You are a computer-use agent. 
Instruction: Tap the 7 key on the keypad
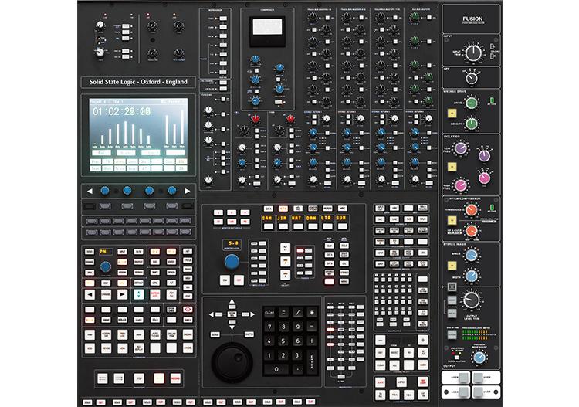pos(269,327)
